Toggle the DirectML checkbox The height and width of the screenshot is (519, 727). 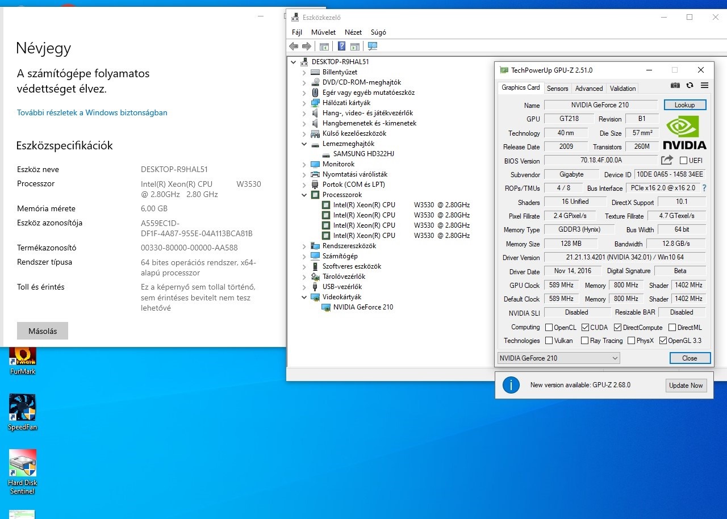pyautogui.click(x=672, y=328)
